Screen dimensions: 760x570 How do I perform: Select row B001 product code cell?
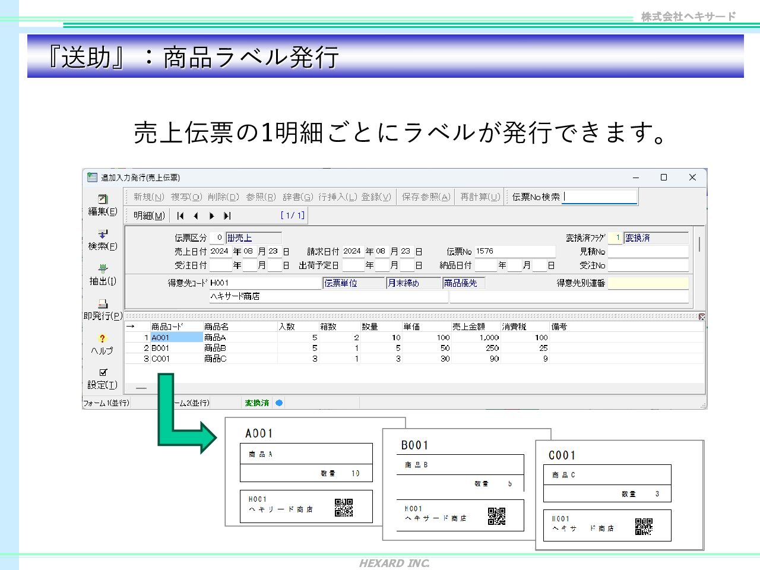pyautogui.click(x=176, y=348)
